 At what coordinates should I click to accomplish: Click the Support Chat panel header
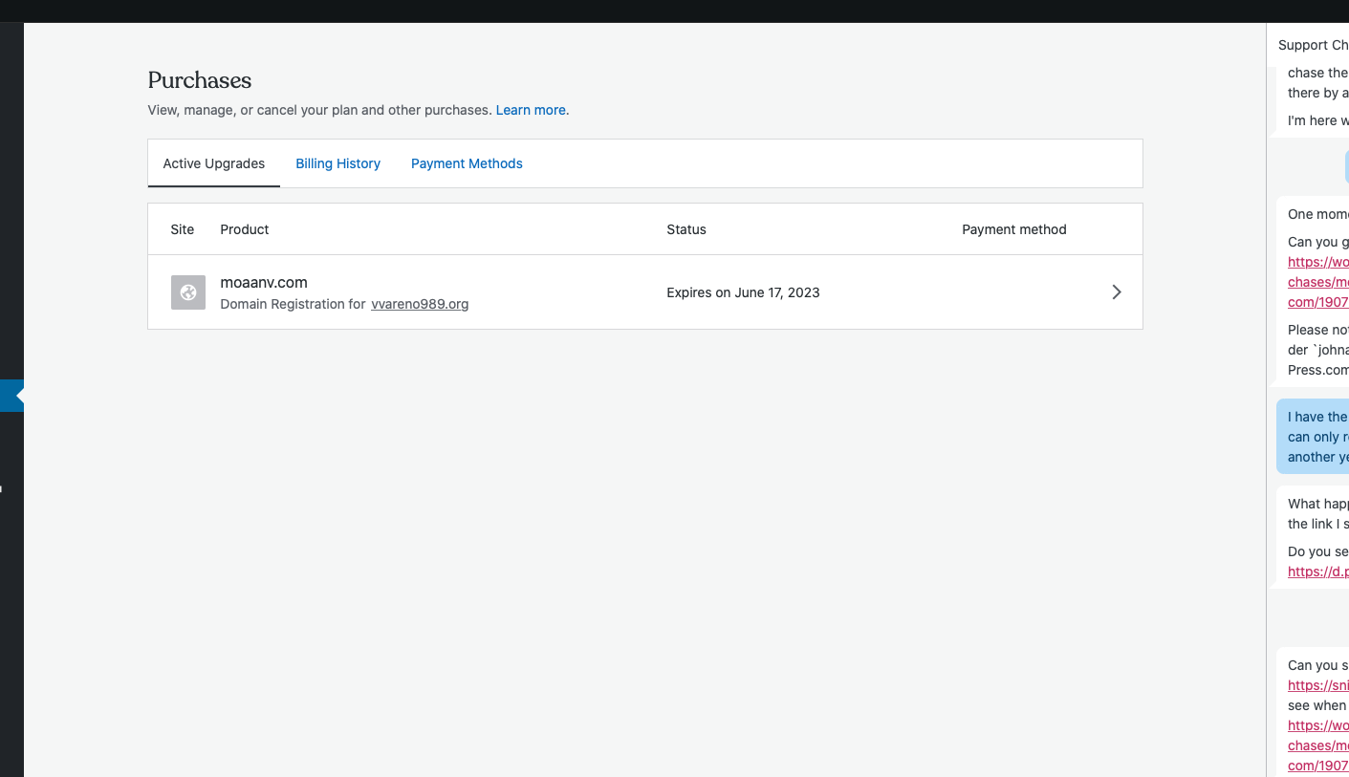(x=1313, y=45)
